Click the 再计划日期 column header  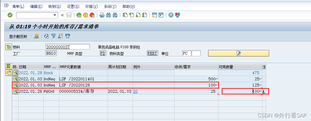[x=120, y=67]
